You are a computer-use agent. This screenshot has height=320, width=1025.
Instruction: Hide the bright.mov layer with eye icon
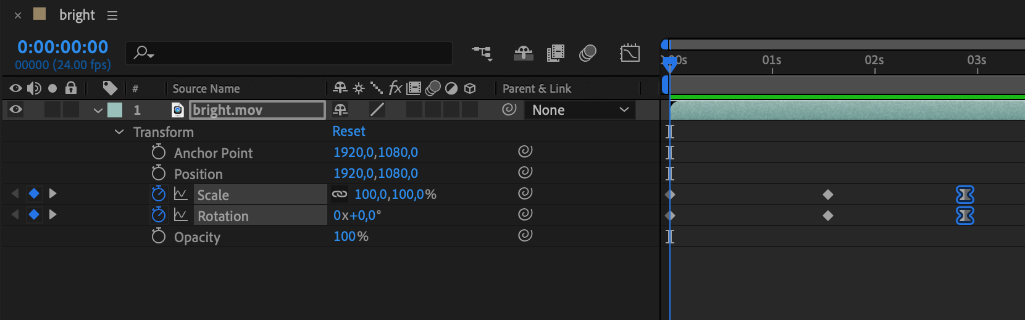point(16,110)
